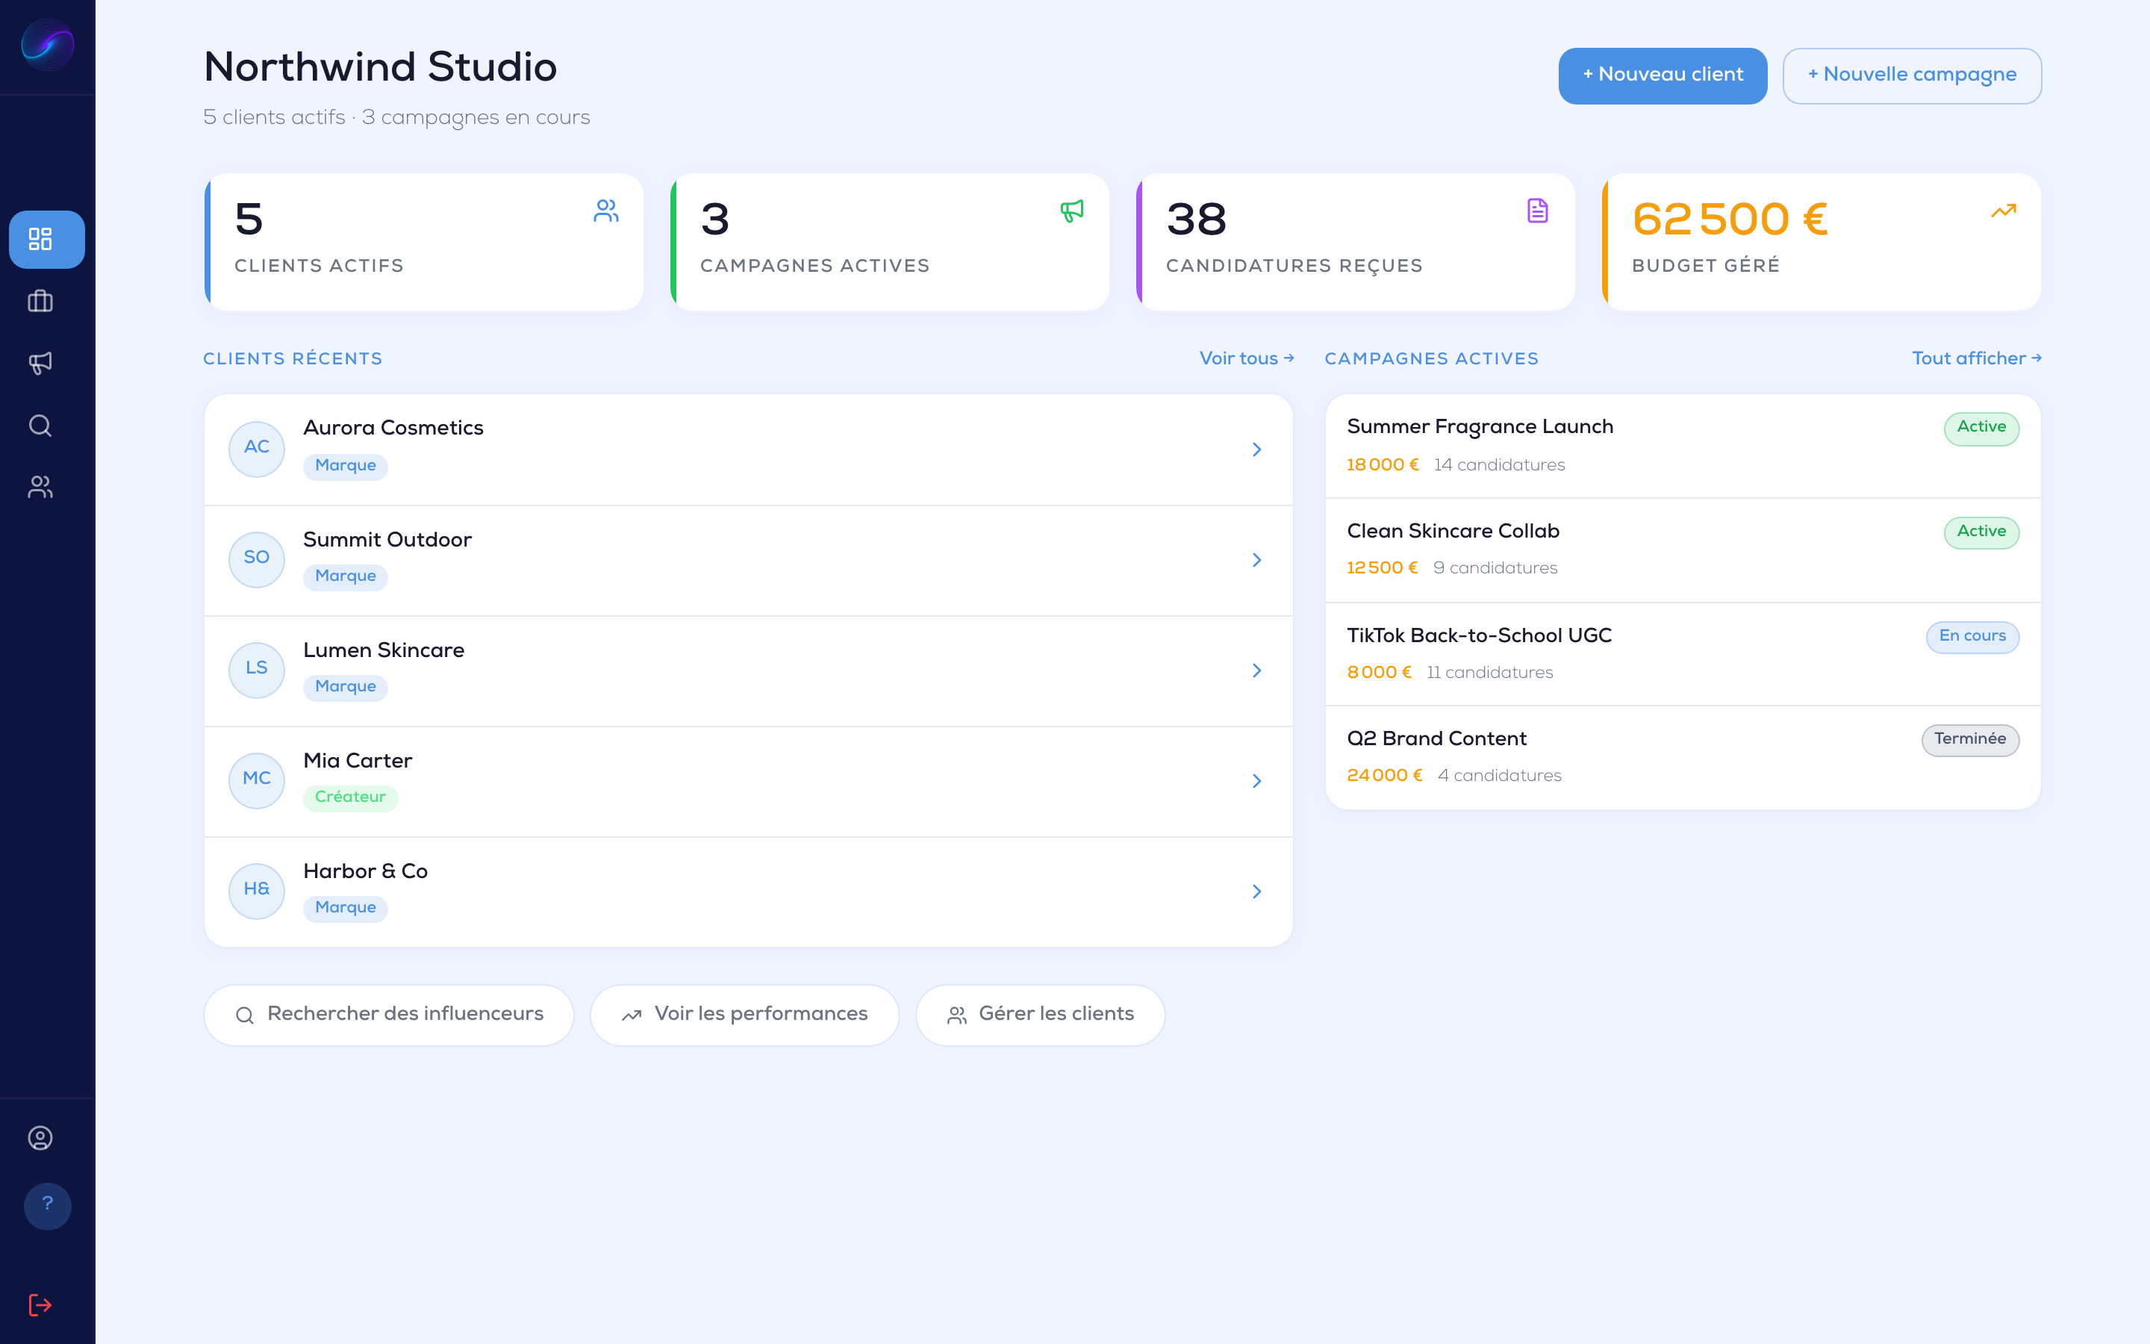Open the Clean Skincare Collab campaign
This screenshot has width=2150, height=1344.
point(1683,550)
